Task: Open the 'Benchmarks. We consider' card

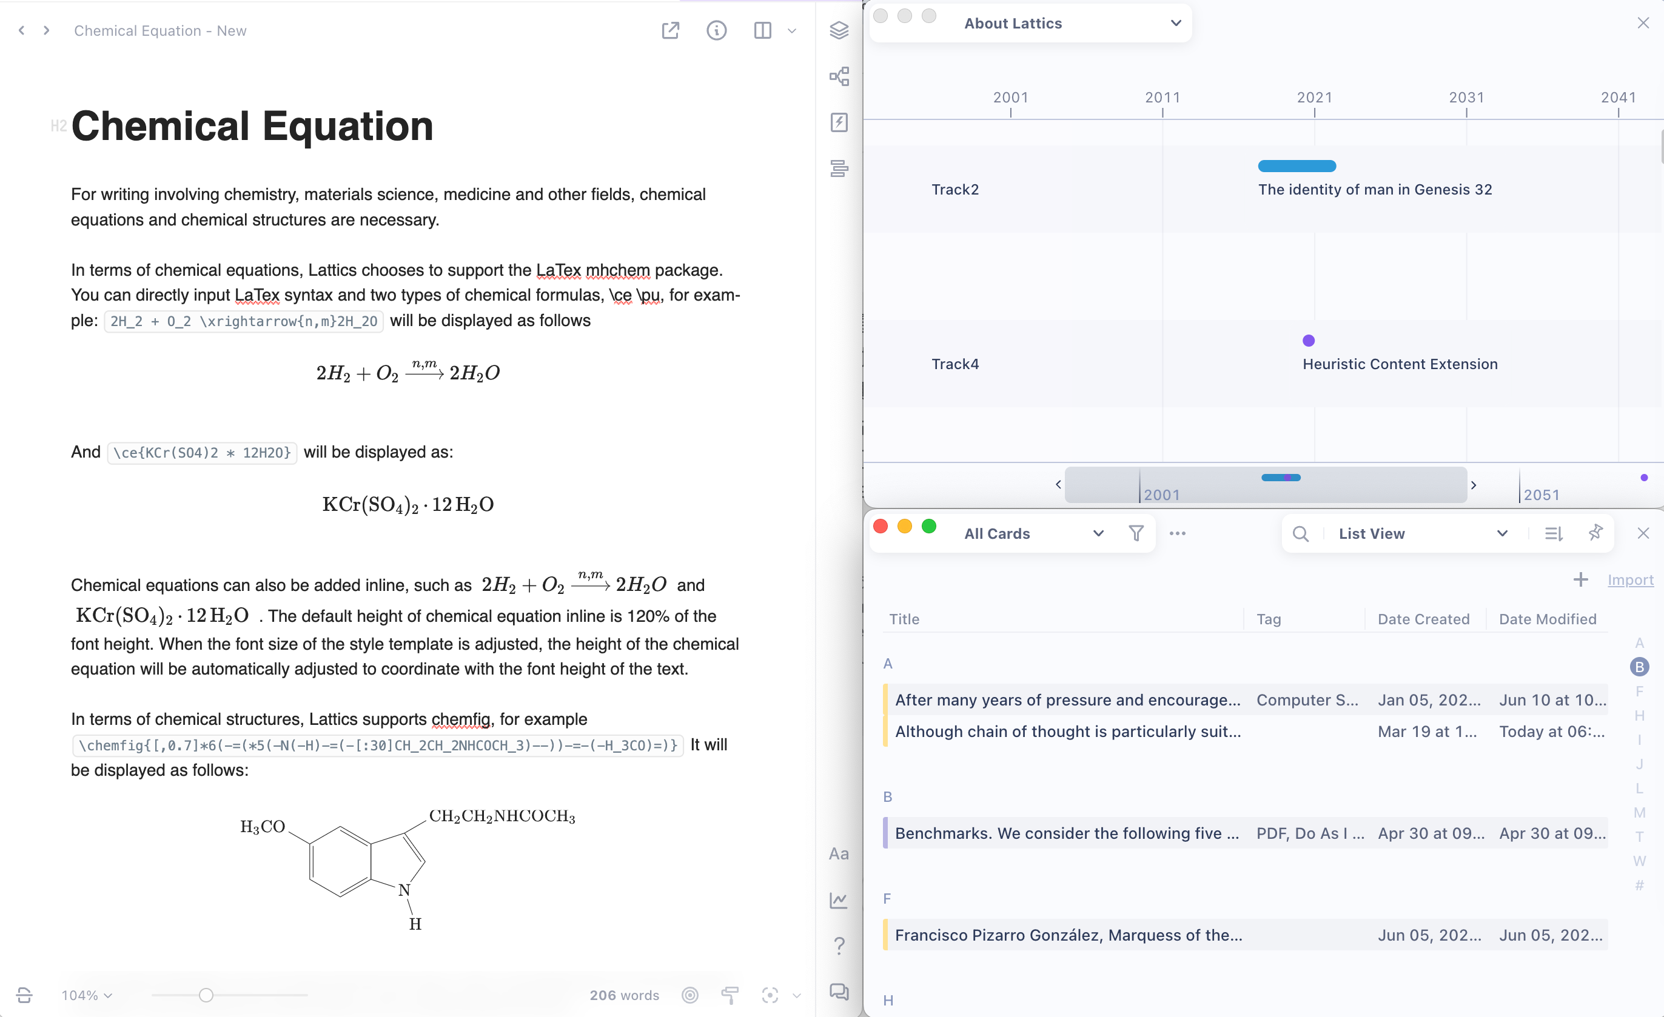Action: tap(1246, 833)
